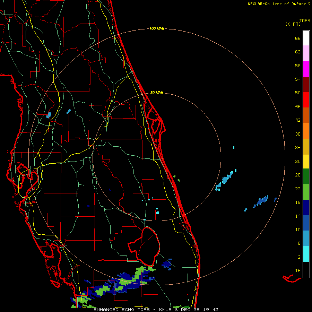Click the dark green legend swatch
The height and width of the screenshot is (312, 312).
pyautogui.click(x=306, y=176)
